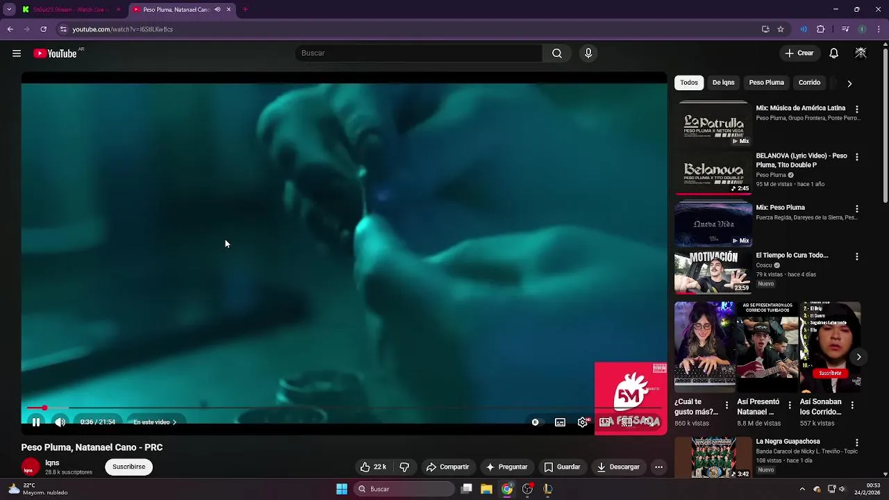The image size is (889, 500).
Task: Open the media controls icon in Chrome
Action: [845, 29]
